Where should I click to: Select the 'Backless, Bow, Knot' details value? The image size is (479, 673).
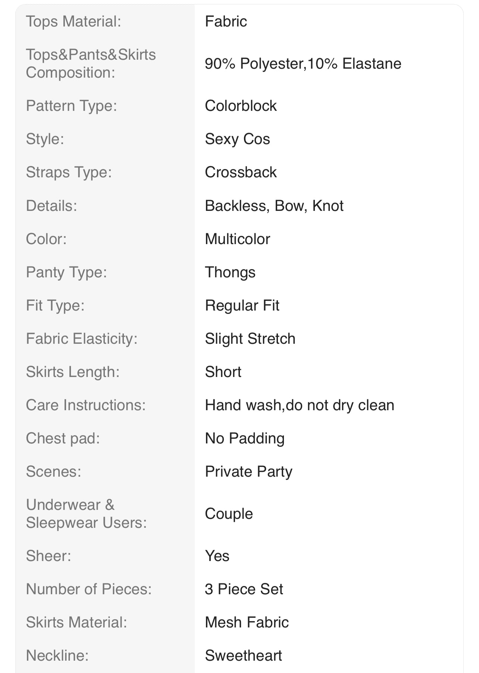tap(274, 206)
